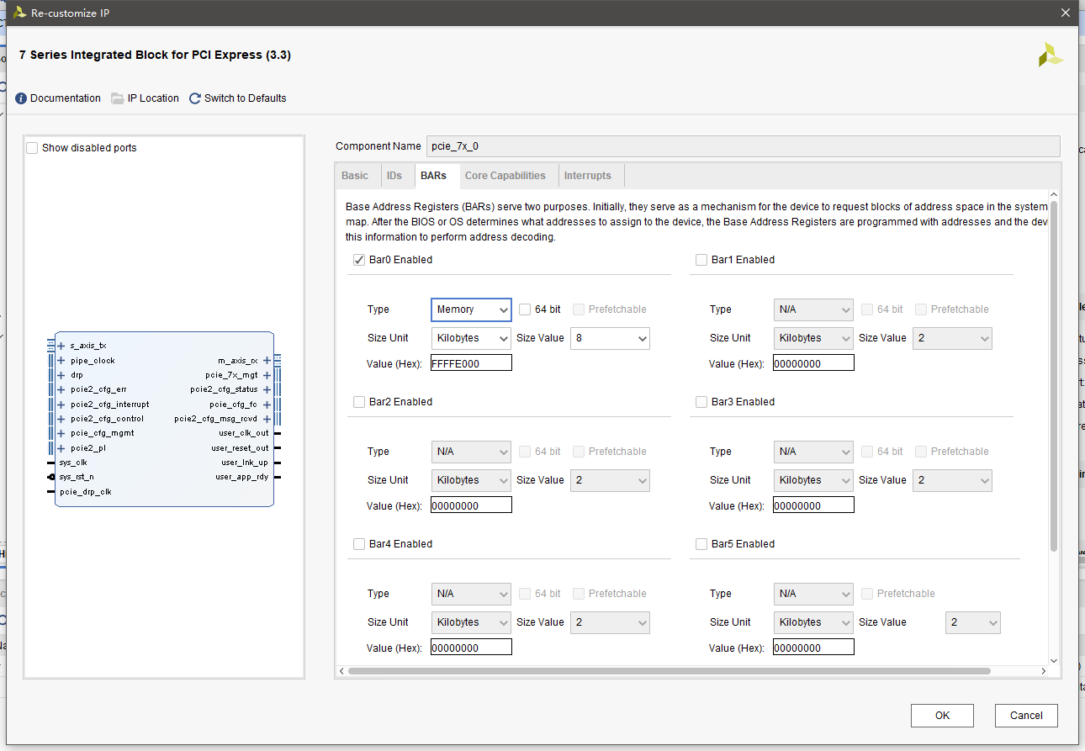Click the Cancel button
This screenshot has height=751, width=1085.
pyautogui.click(x=1026, y=716)
